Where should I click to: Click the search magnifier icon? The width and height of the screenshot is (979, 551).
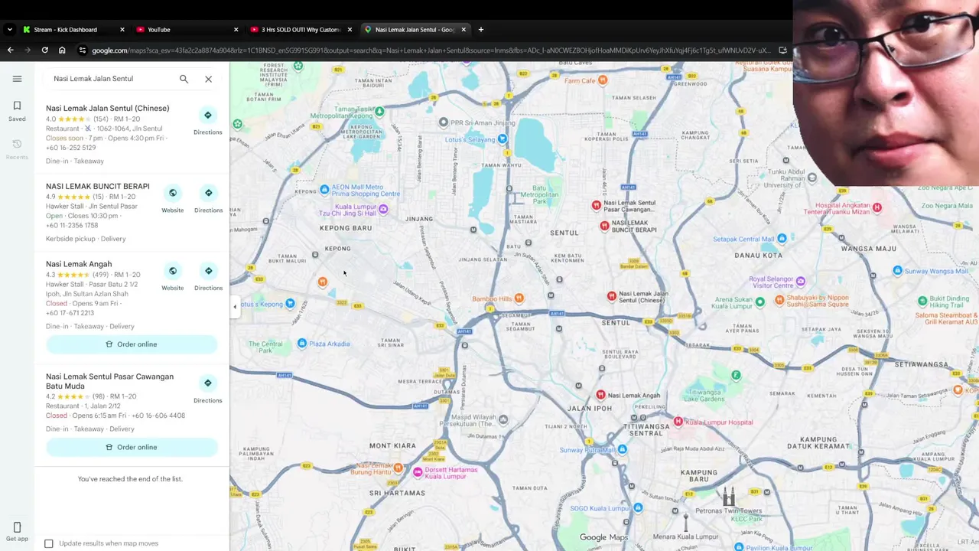point(184,79)
